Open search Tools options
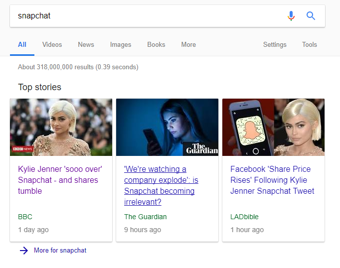 (x=310, y=45)
